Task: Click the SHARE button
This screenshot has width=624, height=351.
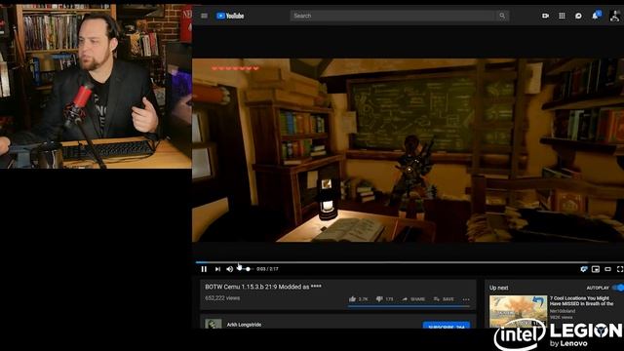Action: [x=413, y=299]
